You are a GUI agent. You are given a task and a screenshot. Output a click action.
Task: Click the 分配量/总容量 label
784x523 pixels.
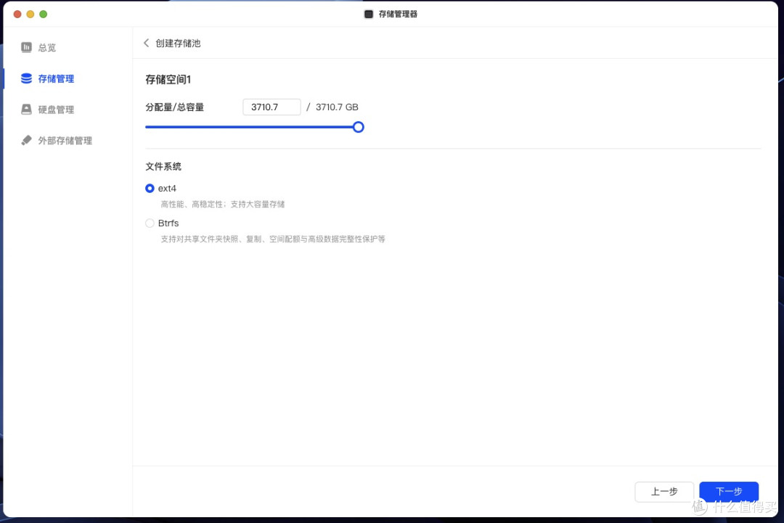pos(174,107)
